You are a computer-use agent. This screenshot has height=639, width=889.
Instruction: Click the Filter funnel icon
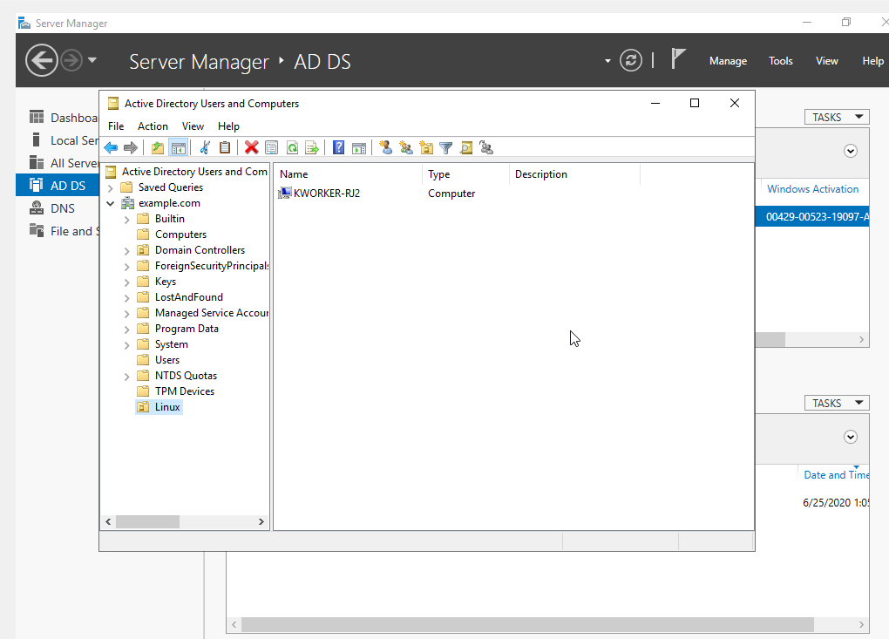[x=446, y=148]
